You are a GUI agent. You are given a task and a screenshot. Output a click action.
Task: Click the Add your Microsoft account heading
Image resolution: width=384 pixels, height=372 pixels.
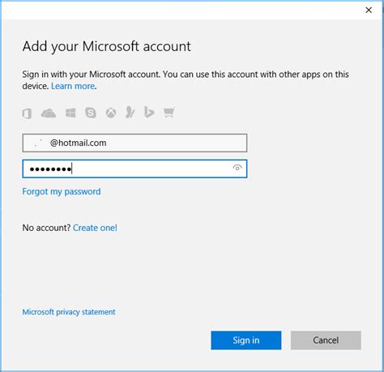click(x=107, y=46)
